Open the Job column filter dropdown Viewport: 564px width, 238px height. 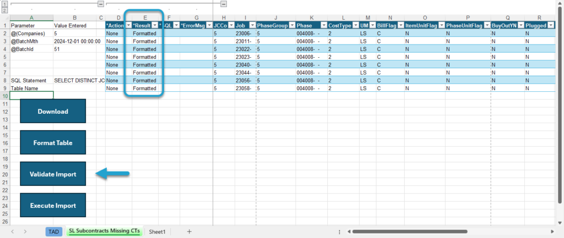pos(252,25)
